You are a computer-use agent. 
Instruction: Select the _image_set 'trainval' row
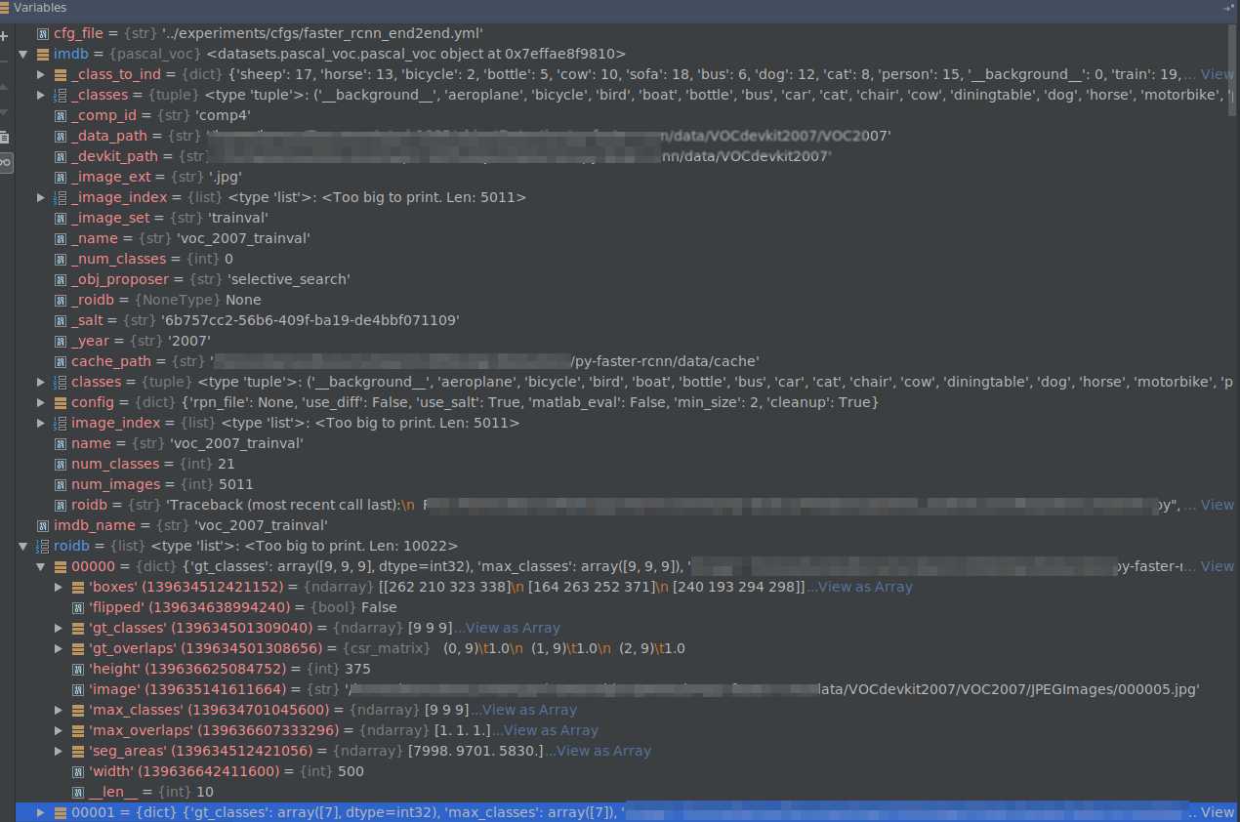pyautogui.click(x=627, y=218)
